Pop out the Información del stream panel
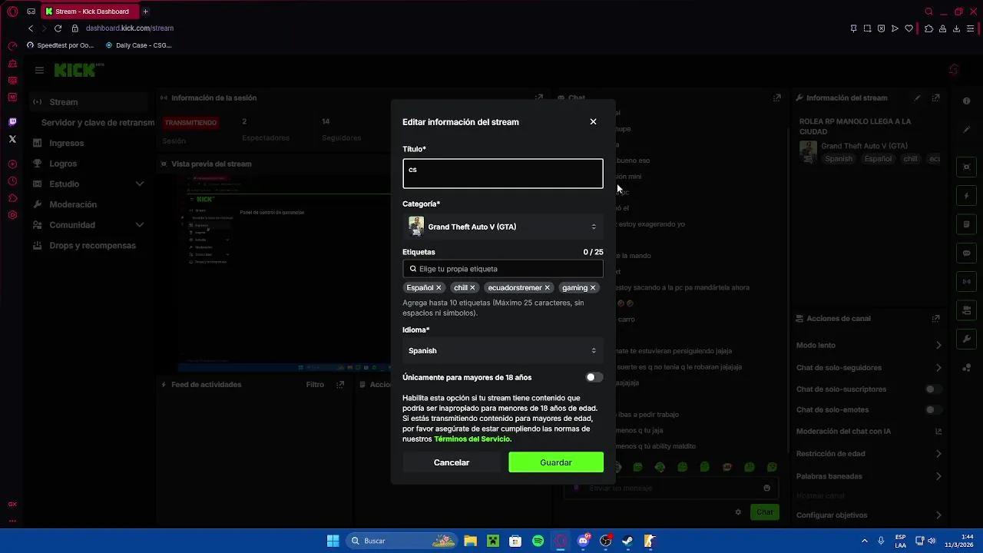The image size is (983, 553). pyautogui.click(x=935, y=98)
